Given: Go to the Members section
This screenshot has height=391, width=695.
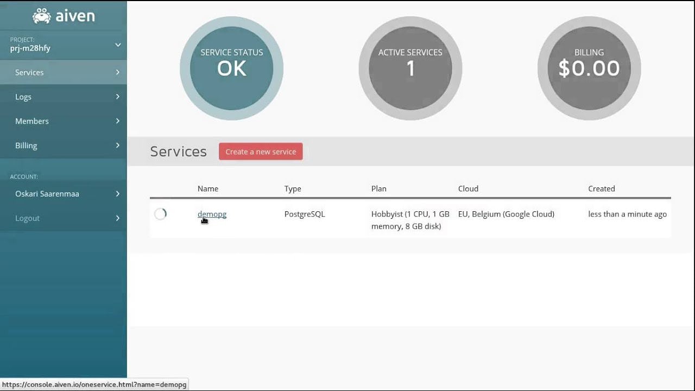Looking at the screenshot, I should (64, 121).
